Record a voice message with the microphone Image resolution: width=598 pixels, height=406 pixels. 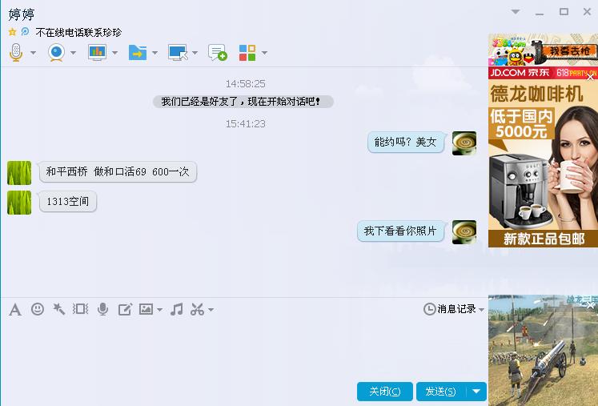(102, 308)
